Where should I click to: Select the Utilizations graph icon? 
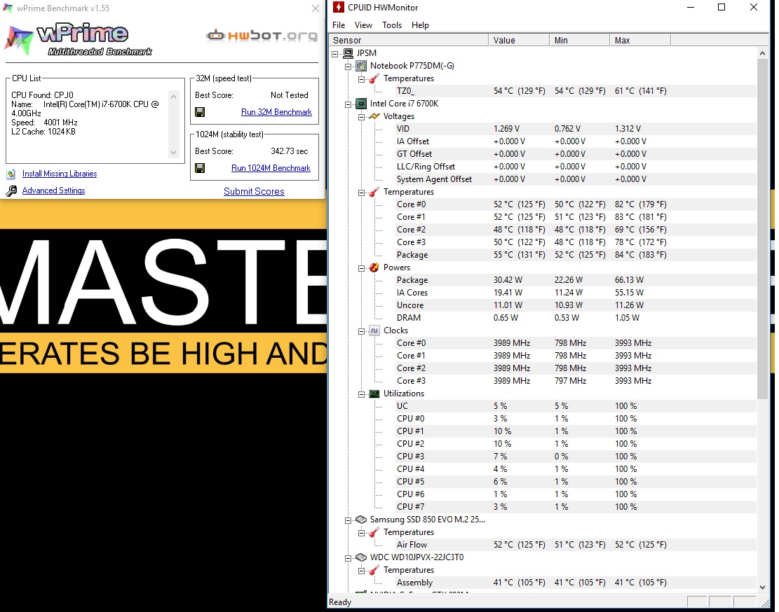click(x=374, y=394)
